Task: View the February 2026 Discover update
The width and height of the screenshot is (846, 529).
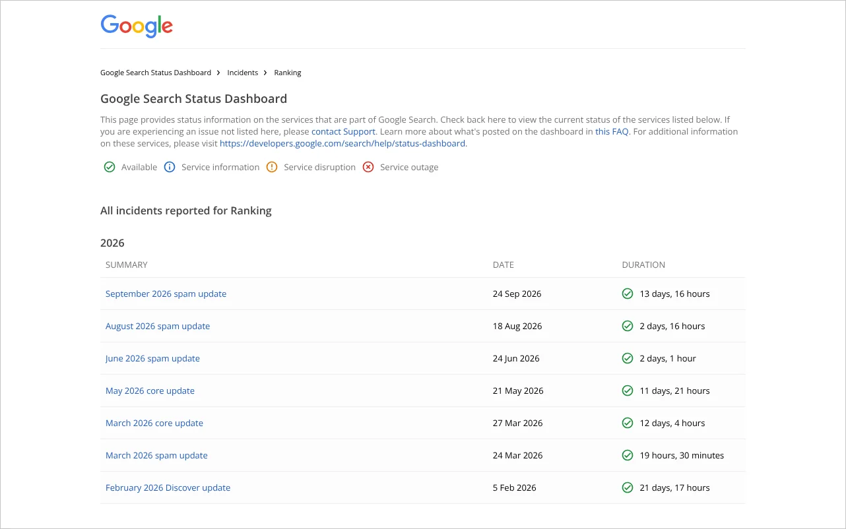Action: (x=168, y=487)
